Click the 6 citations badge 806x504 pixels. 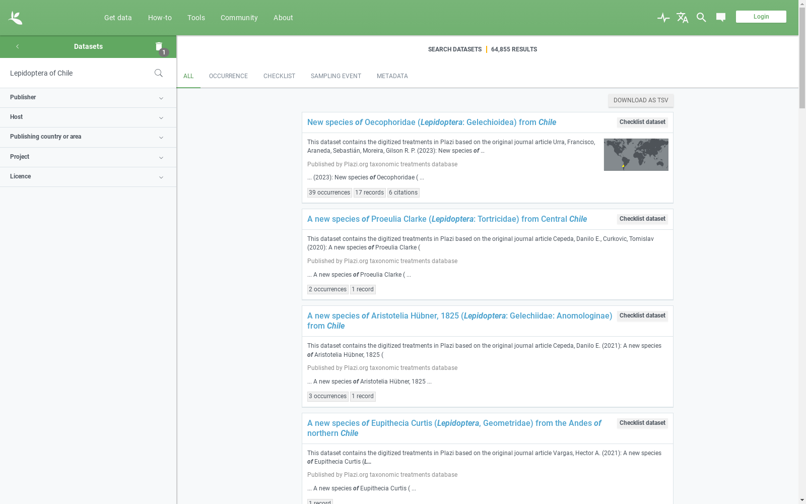pyautogui.click(x=404, y=193)
